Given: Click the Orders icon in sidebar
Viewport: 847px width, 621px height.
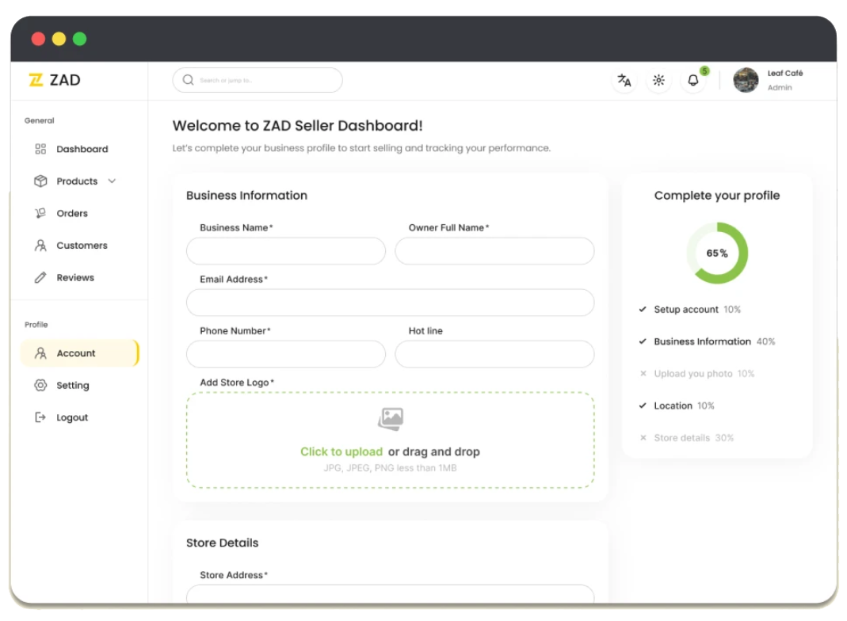Looking at the screenshot, I should click(40, 213).
